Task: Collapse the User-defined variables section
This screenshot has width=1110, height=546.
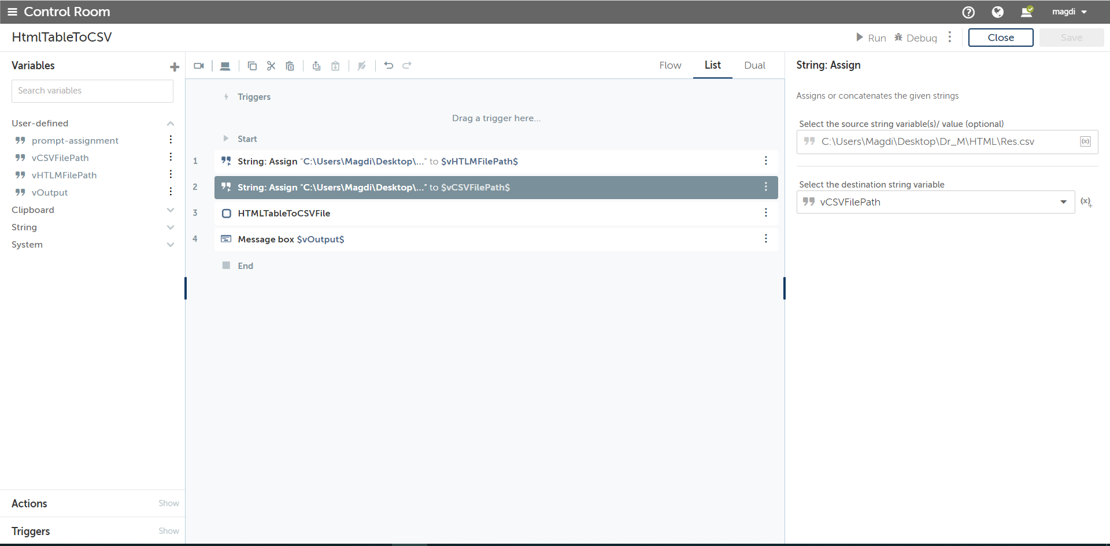Action: tap(171, 124)
